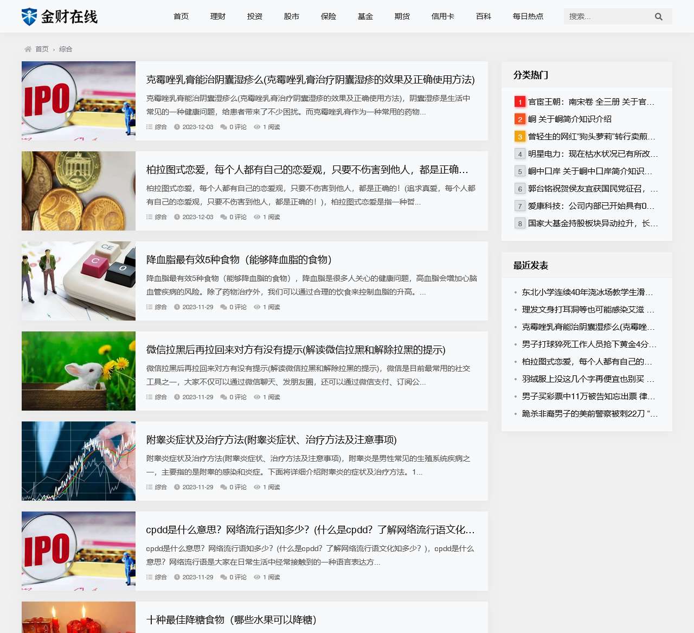Go to the 百科 section

click(x=484, y=16)
